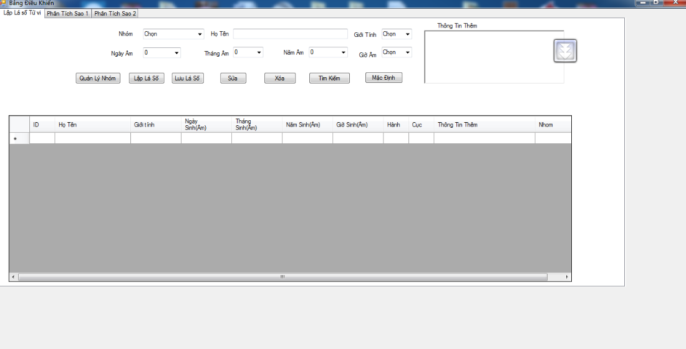Viewport: 686px width, 349px height.
Task: Switch to the Phân Tích Sao 1 tab
Action: tap(68, 13)
